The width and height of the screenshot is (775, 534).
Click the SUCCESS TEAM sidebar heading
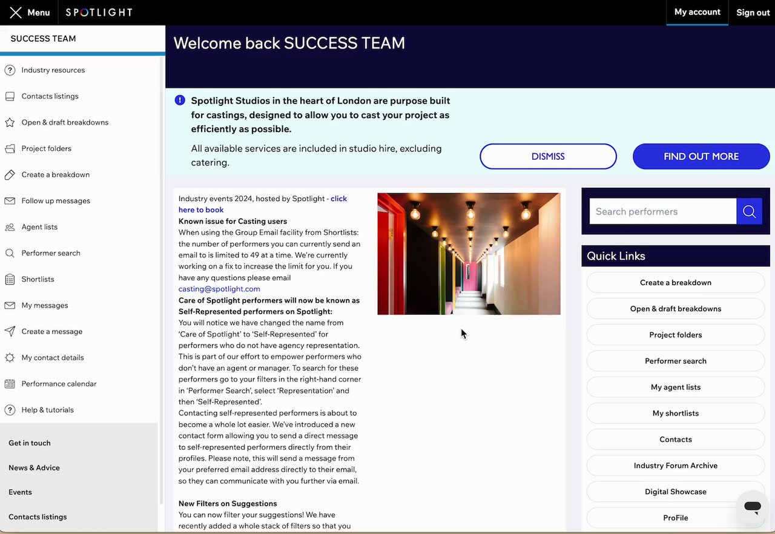pyautogui.click(x=43, y=39)
